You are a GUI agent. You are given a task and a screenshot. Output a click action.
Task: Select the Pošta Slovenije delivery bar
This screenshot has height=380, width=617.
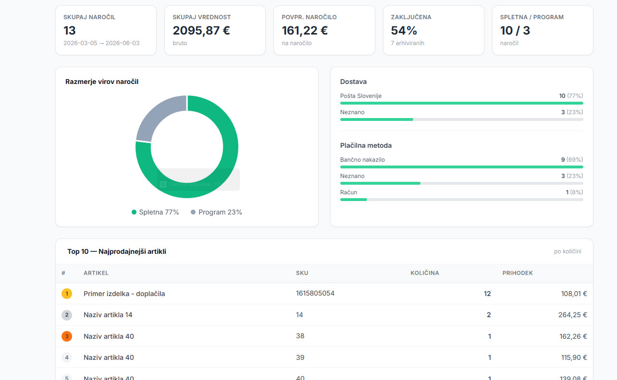[x=461, y=103]
